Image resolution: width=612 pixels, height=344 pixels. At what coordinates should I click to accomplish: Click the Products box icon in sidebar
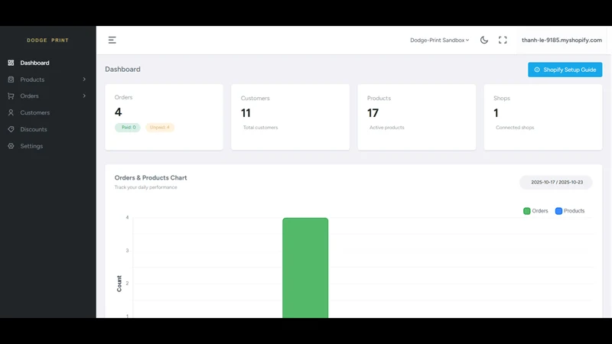tap(11, 80)
